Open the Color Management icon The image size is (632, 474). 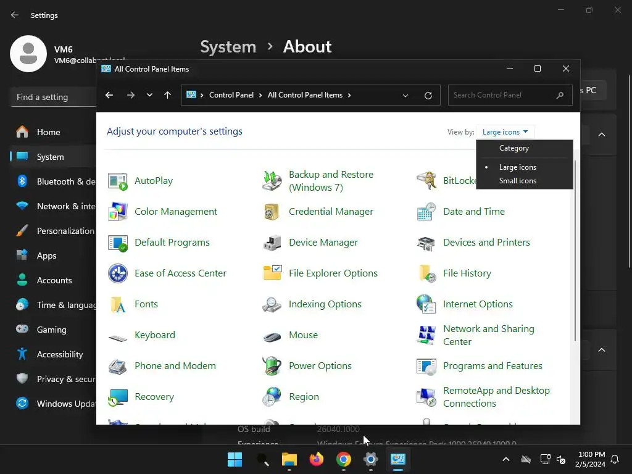click(118, 212)
